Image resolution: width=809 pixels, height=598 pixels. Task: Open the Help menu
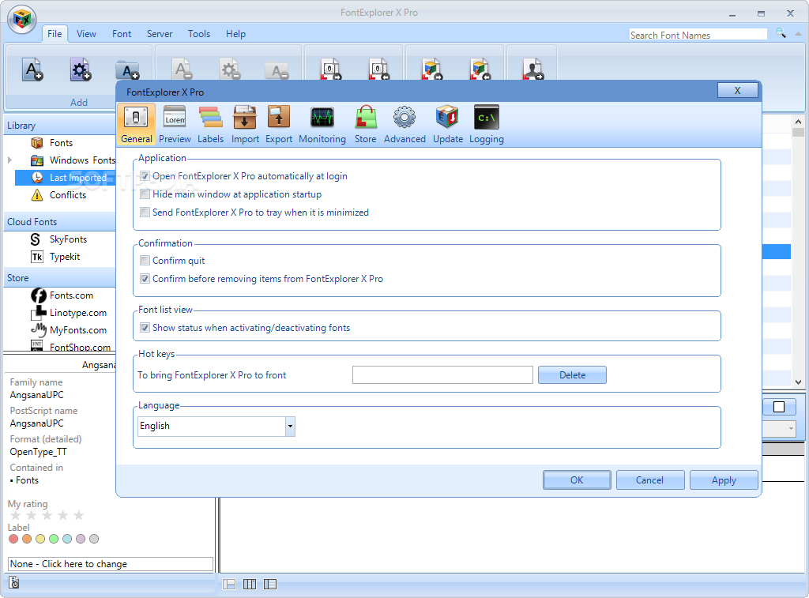pyautogui.click(x=235, y=33)
